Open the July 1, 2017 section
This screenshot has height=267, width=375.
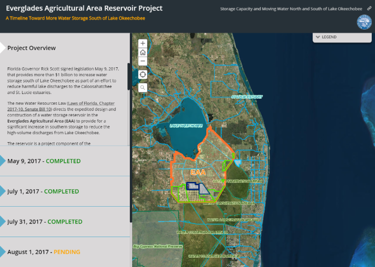click(43, 191)
